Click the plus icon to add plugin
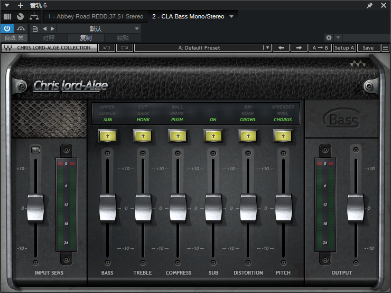 [21, 5]
